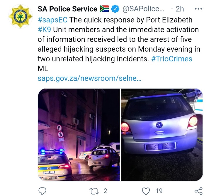The height and width of the screenshot is (196, 211).
Task: Follow the #TrioCrimes hashtag link
Action: (x=172, y=59)
